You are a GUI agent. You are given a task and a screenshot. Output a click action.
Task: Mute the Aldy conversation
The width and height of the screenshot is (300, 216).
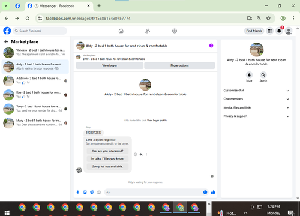point(249,75)
